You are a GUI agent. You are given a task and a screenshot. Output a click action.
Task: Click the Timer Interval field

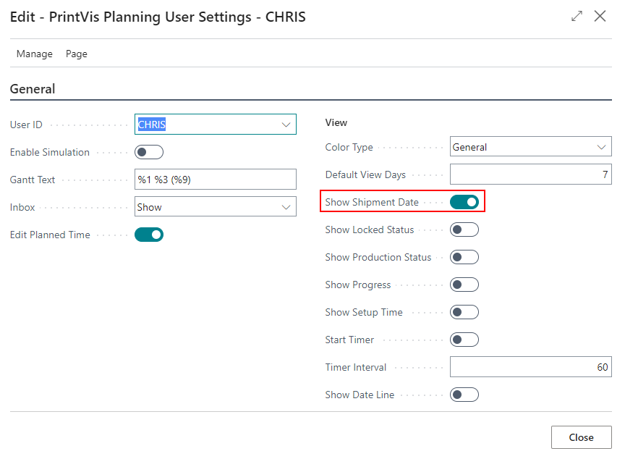point(530,367)
